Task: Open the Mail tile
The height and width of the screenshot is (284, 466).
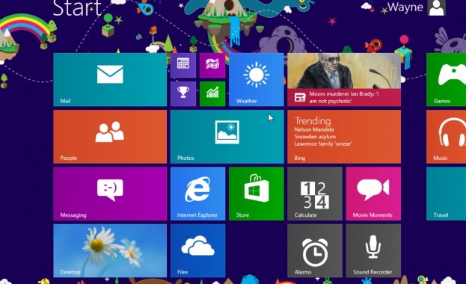Action: tap(110, 80)
